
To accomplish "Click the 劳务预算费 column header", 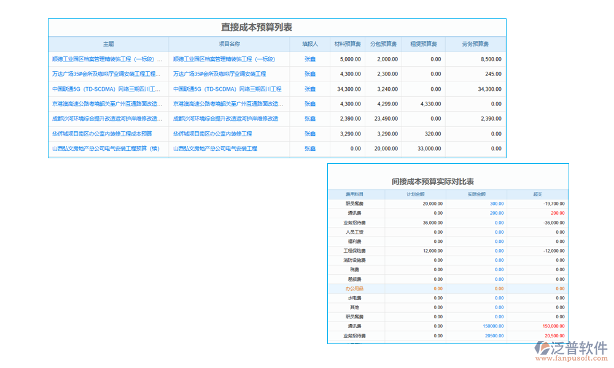I will click(x=476, y=44).
